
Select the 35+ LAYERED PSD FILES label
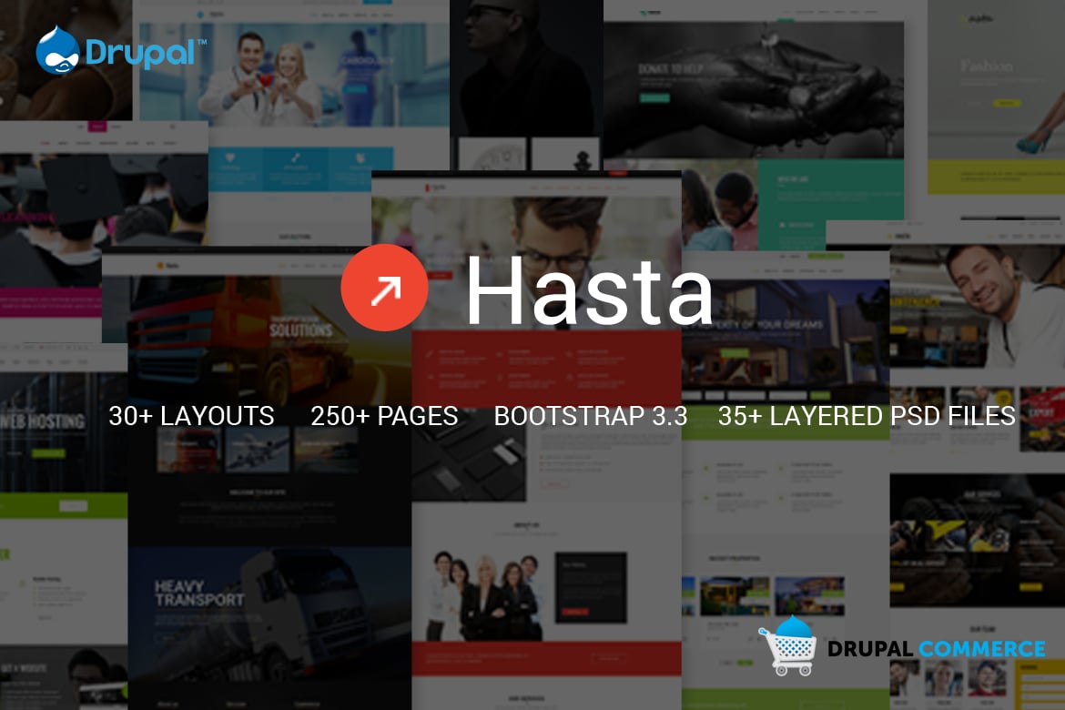tap(866, 416)
